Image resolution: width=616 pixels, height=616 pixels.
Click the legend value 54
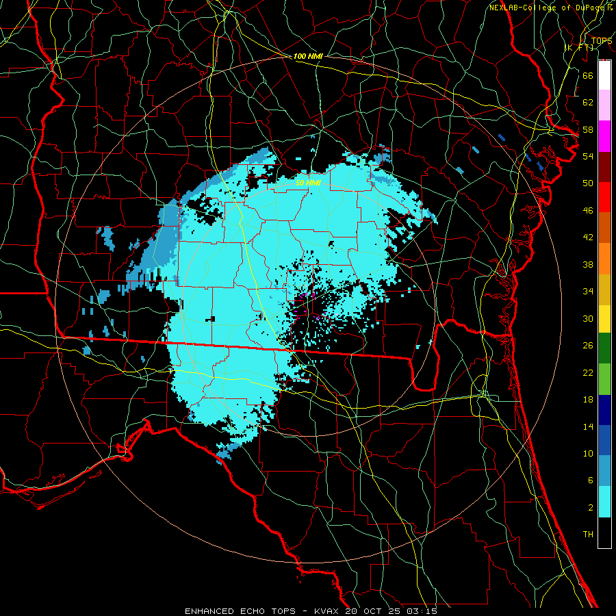[x=588, y=156]
